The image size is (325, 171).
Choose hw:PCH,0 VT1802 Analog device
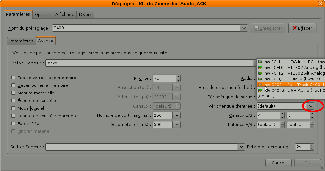coord(291,67)
